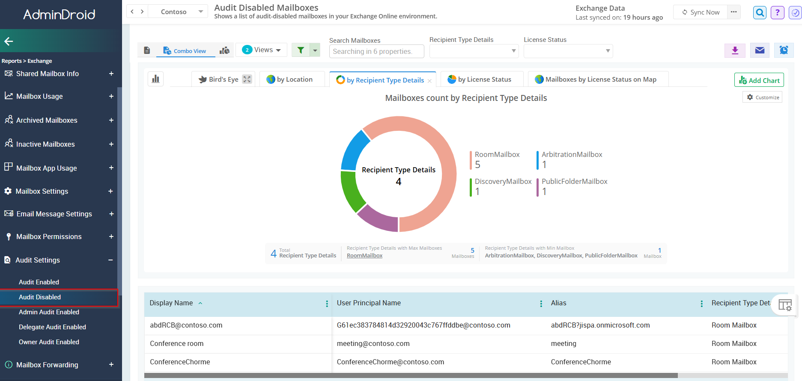This screenshot has height=381, width=802.
Task: Click the Add Chart button
Action: (x=759, y=80)
